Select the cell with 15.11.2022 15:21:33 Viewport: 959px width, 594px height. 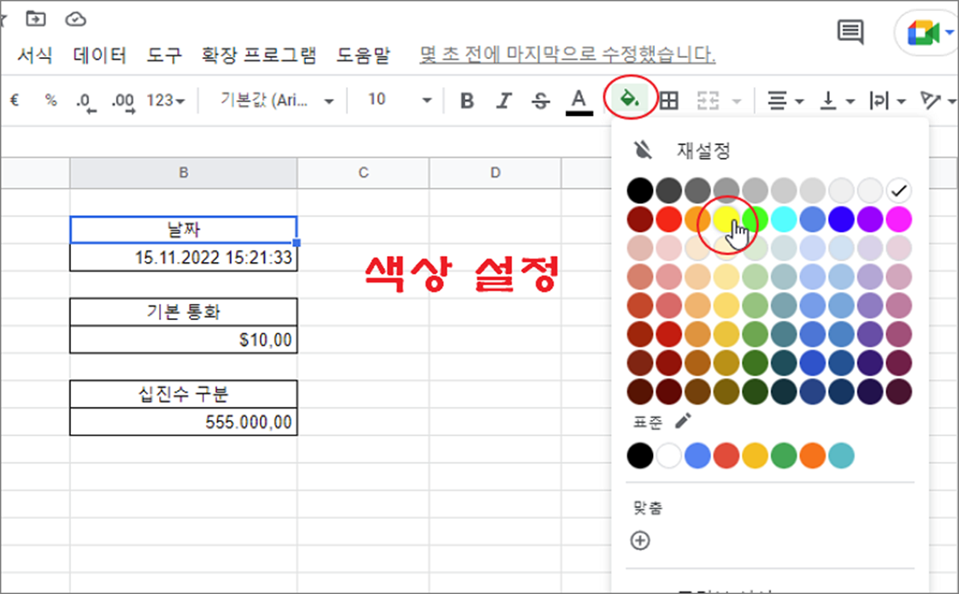point(184,257)
